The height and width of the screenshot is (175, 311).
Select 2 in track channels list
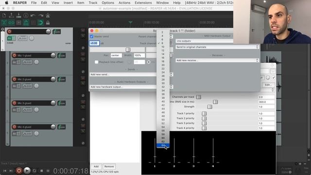coord(163,32)
